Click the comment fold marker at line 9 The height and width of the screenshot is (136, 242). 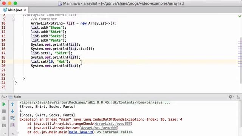pyautogui.click(x=14, y=19)
